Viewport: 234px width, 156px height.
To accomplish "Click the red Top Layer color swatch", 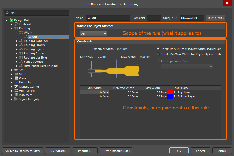I will pos(170,92).
